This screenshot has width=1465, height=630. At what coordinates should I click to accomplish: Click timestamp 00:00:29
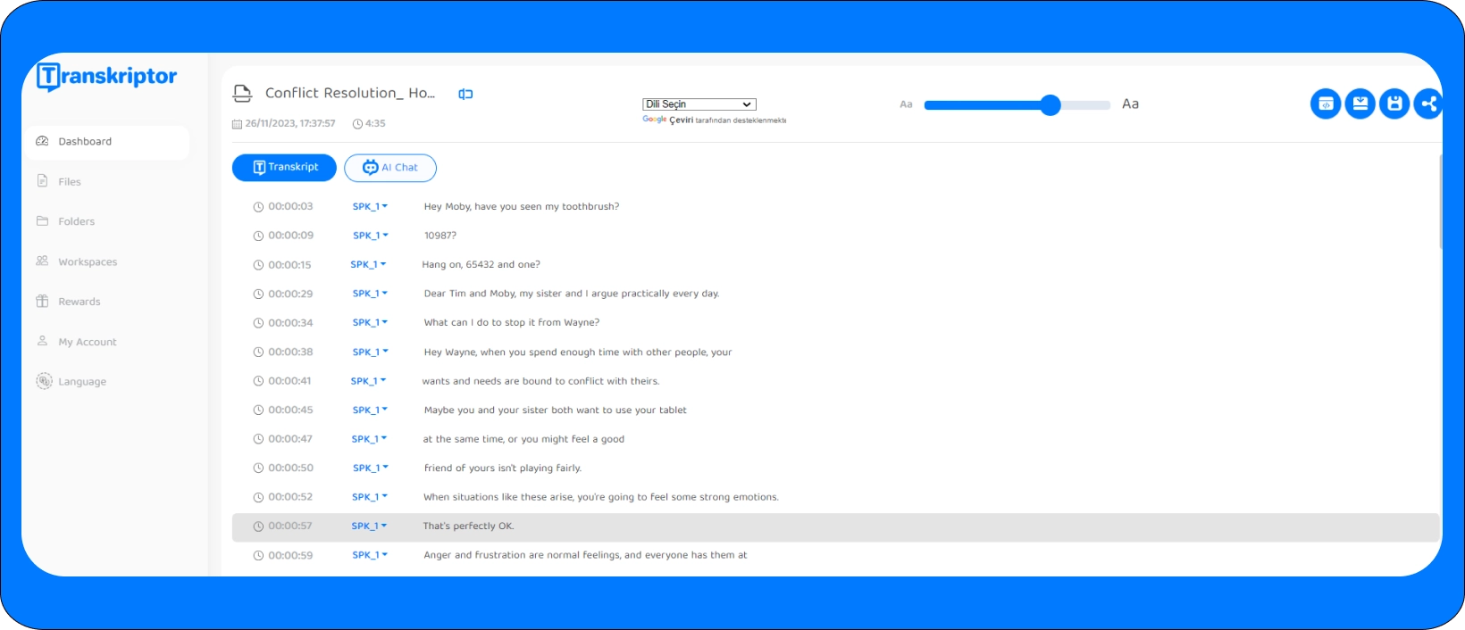click(x=283, y=294)
